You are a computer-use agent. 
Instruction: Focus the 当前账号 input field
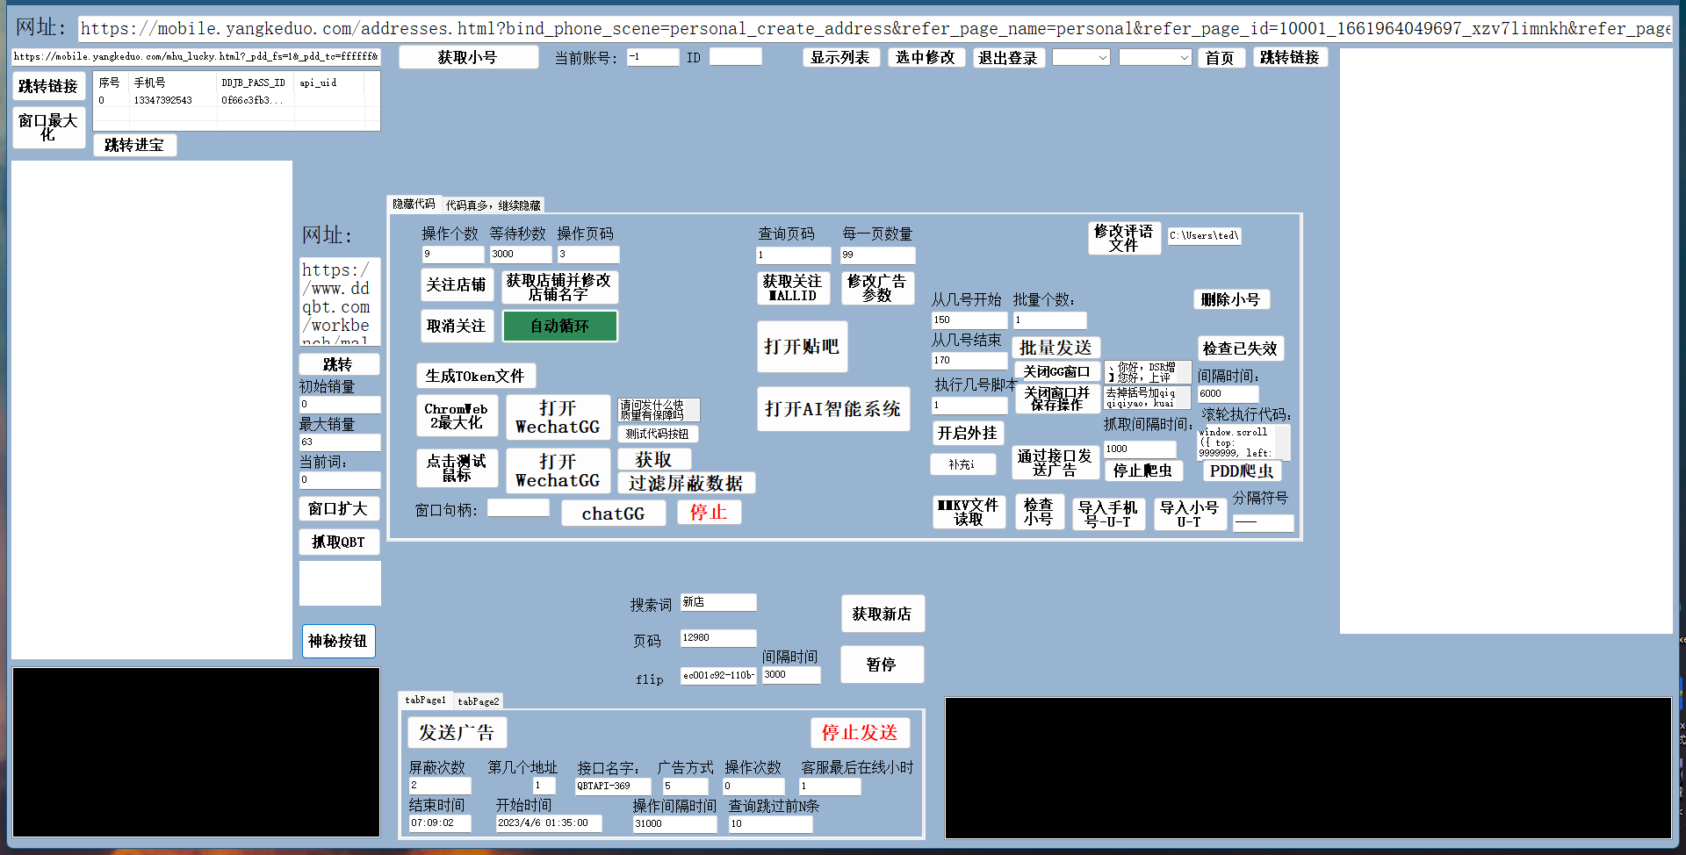pos(653,57)
